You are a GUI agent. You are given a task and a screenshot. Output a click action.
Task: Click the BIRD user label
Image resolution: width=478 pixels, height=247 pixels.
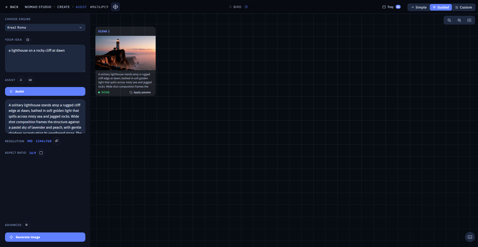[237, 7]
